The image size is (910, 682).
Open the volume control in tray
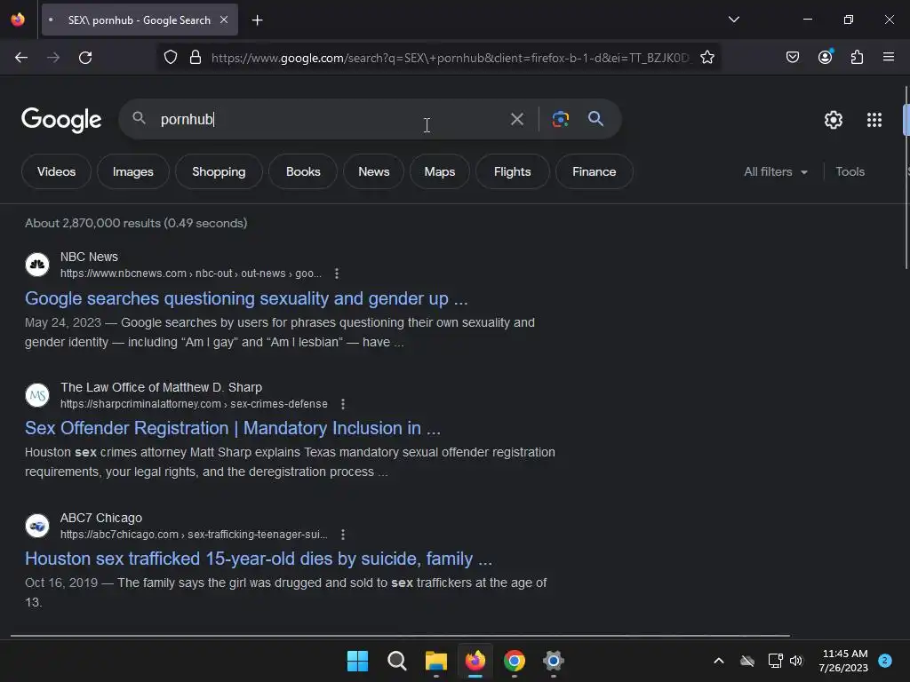click(x=796, y=661)
